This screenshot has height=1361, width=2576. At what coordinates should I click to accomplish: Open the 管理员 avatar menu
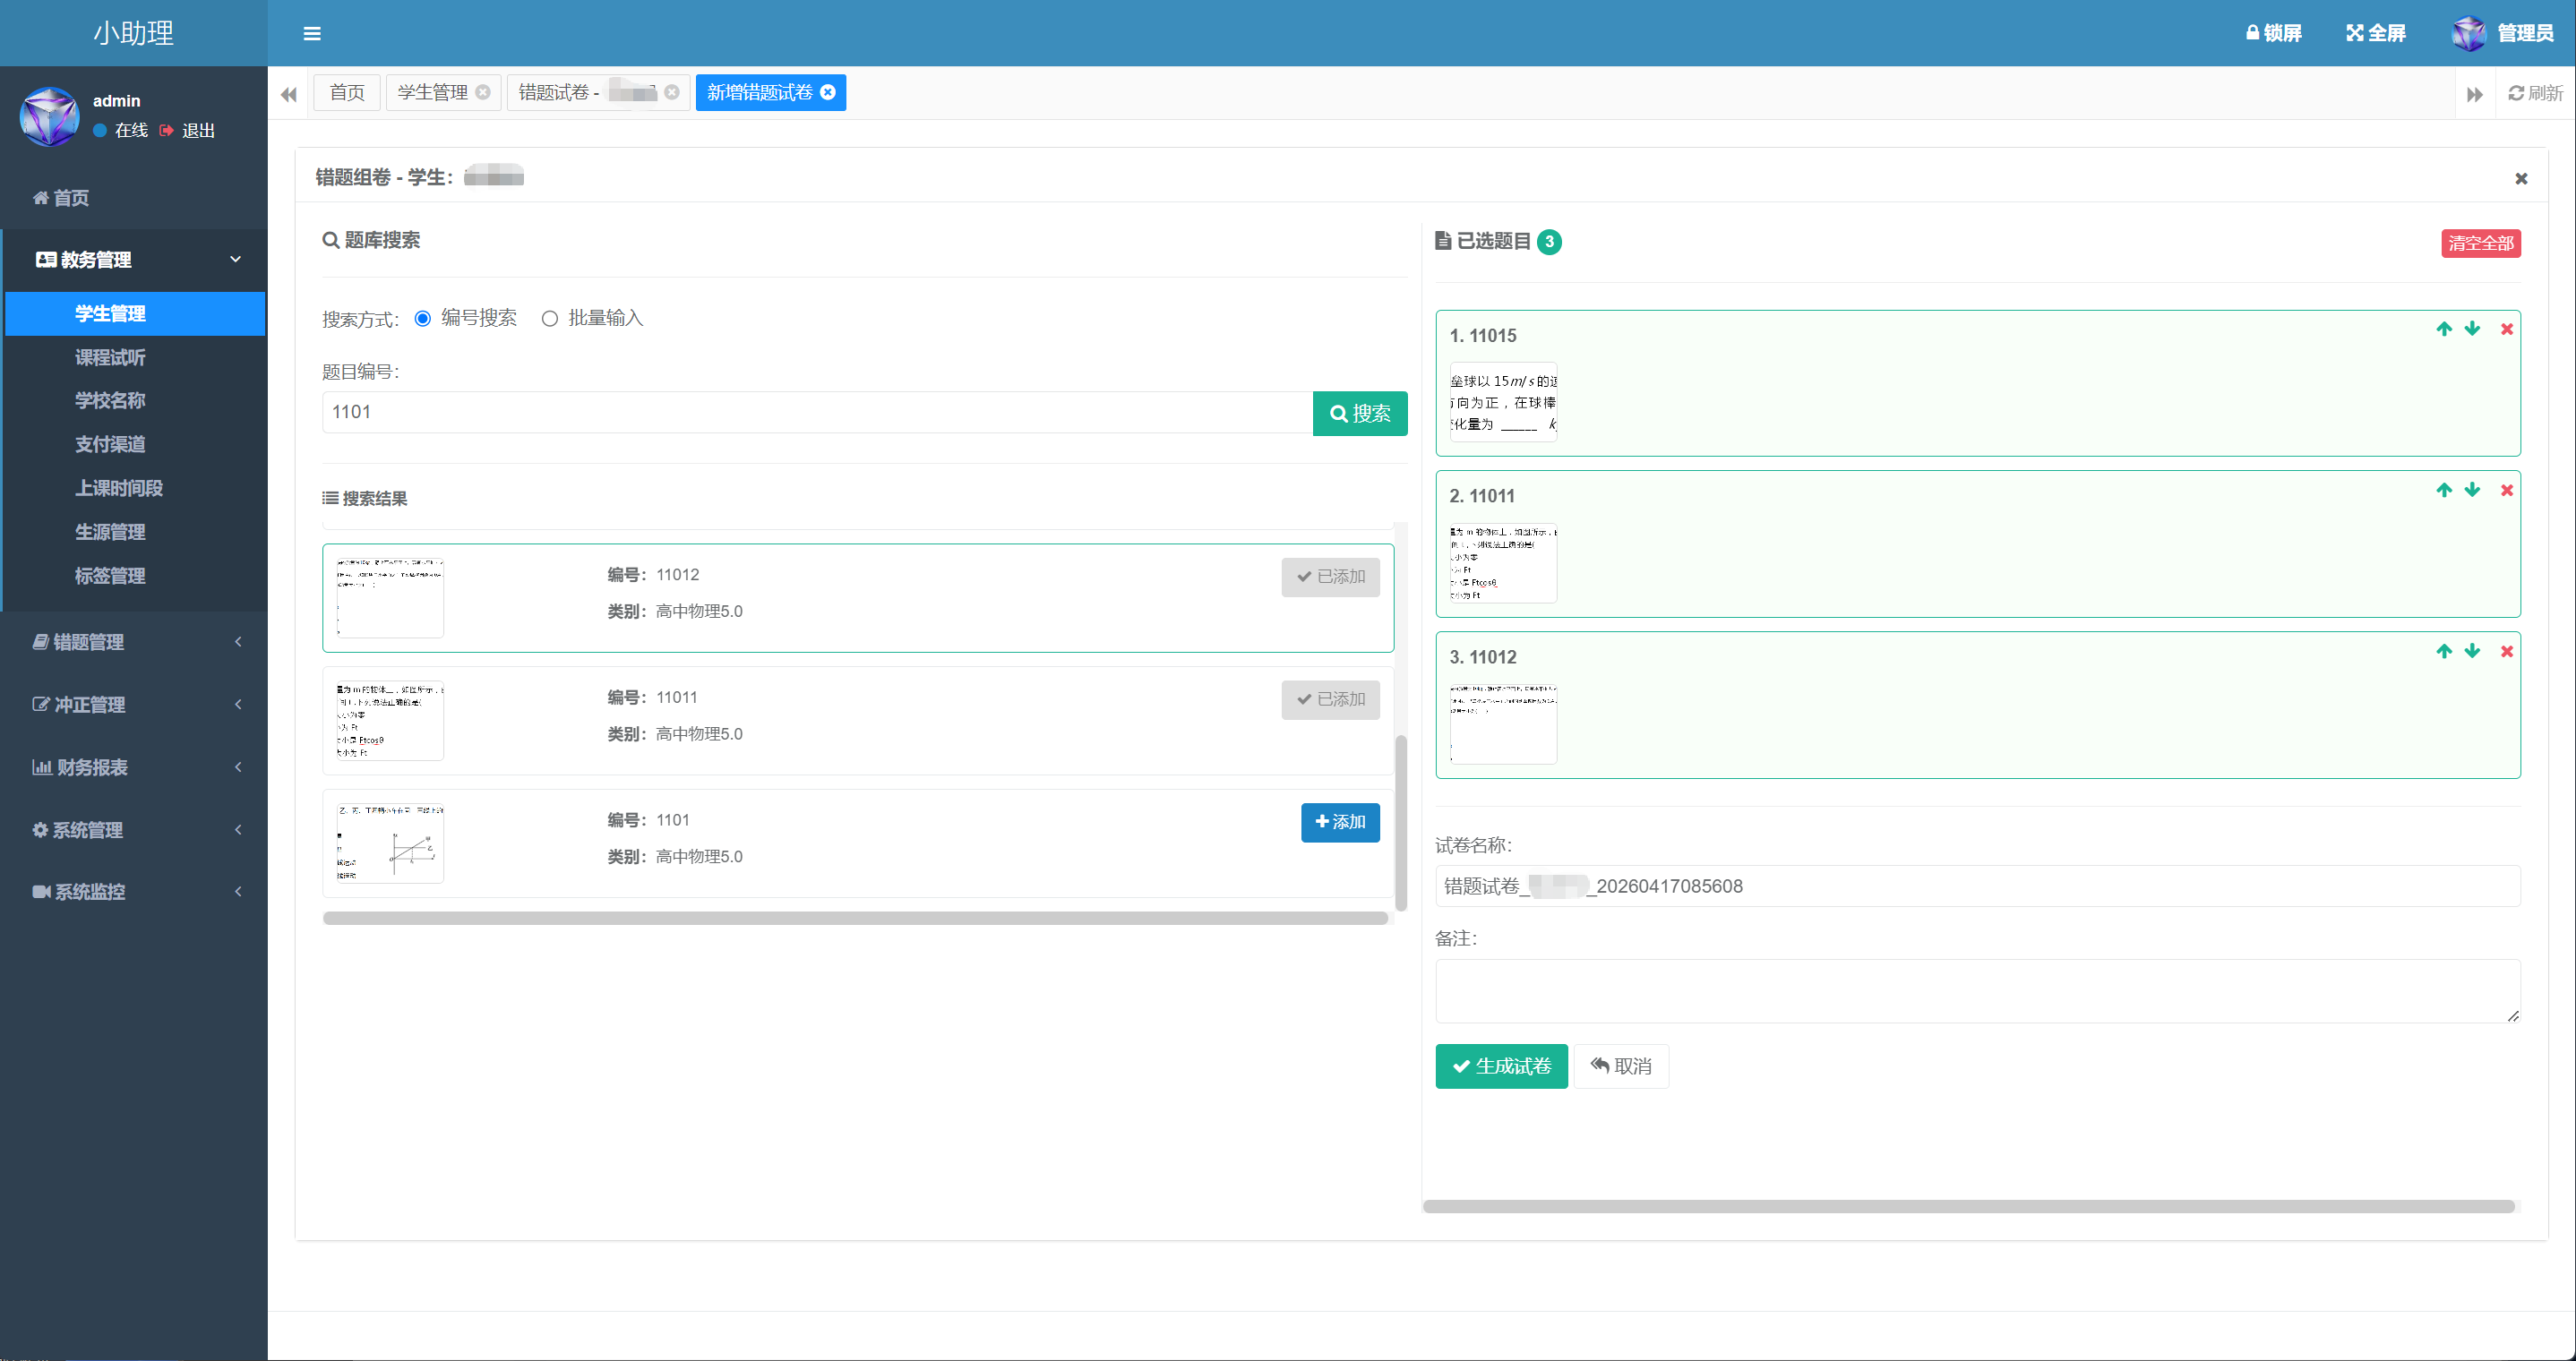(x=2502, y=33)
